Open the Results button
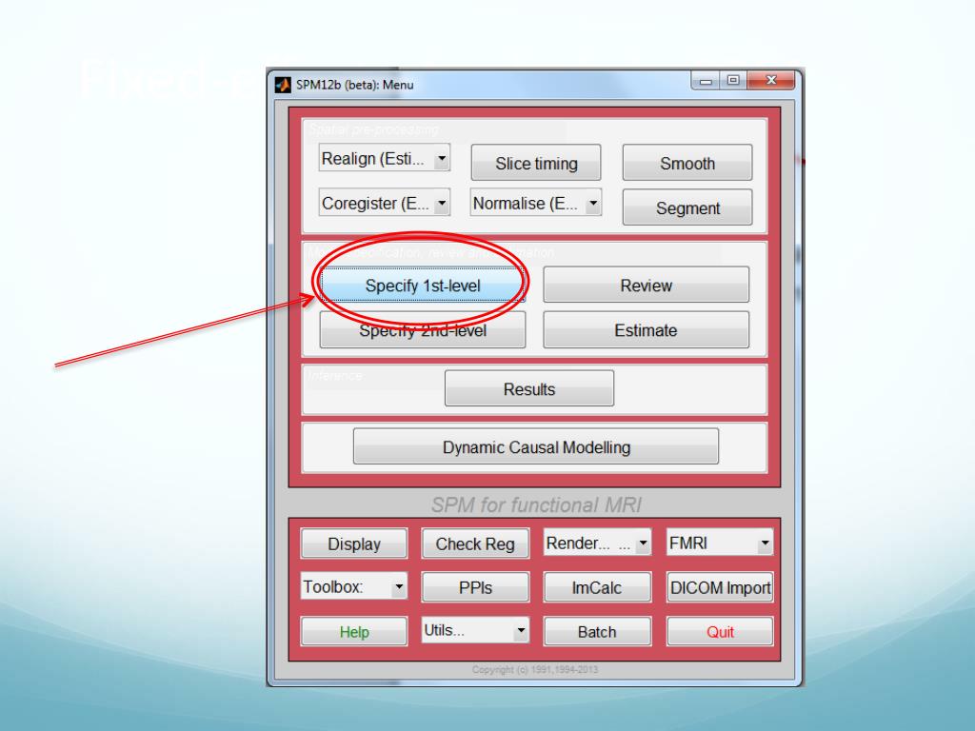Image resolution: width=975 pixels, height=731 pixels. point(529,389)
